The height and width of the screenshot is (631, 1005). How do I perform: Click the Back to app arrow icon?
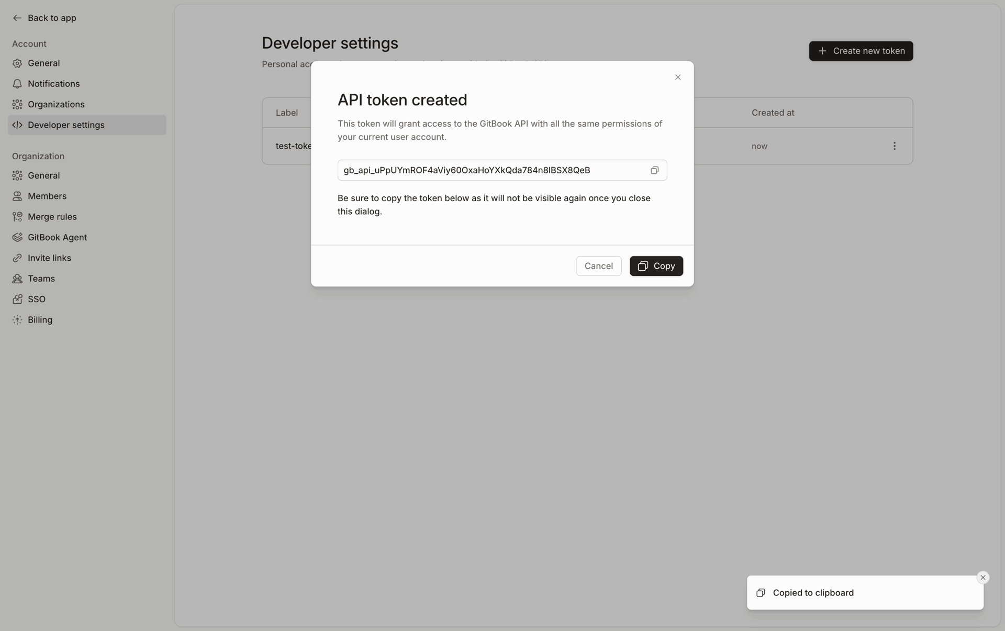coord(17,18)
